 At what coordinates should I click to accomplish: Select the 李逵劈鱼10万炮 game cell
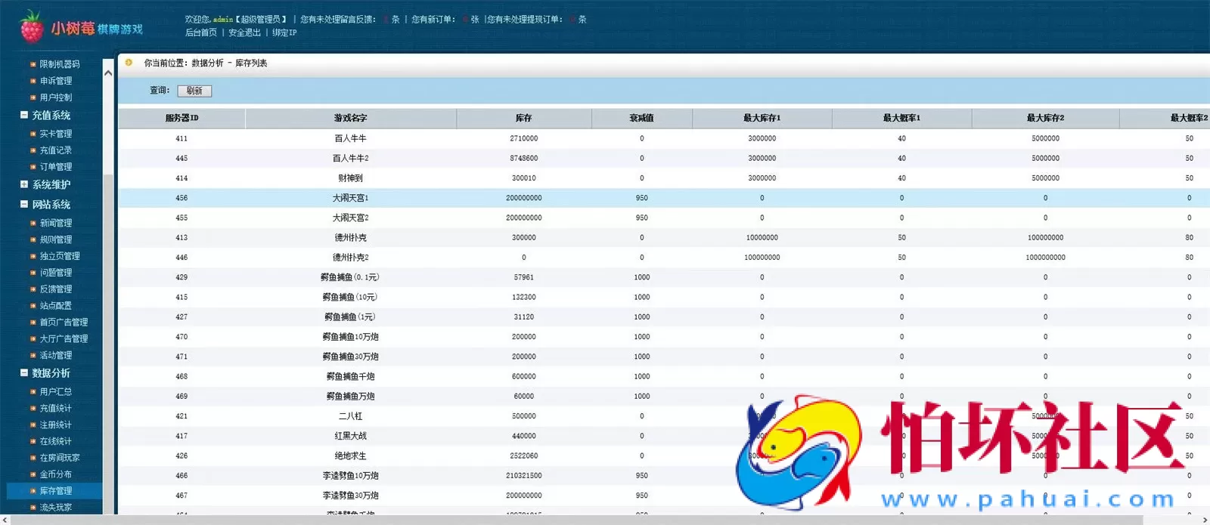tap(350, 476)
